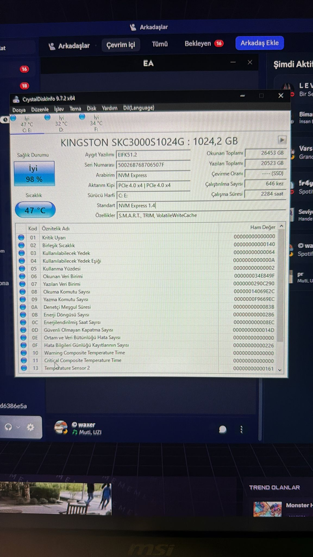Open the İşlev menu
313x557 pixels.
pyautogui.click(x=59, y=109)
